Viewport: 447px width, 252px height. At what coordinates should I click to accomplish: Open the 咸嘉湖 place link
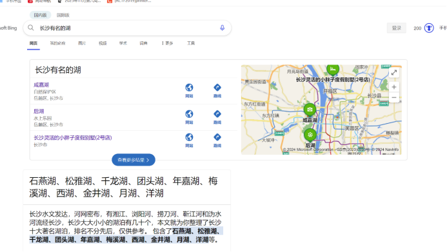41,85
